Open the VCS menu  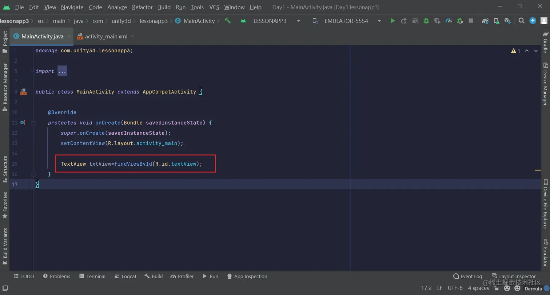pos(214,7)
